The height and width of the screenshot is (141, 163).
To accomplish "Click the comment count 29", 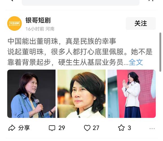I will [62, 128].
